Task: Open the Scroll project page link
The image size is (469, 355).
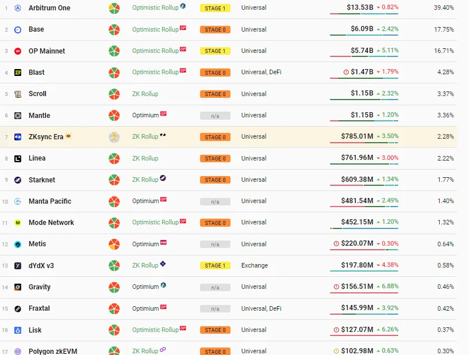Action: point(37,94)
